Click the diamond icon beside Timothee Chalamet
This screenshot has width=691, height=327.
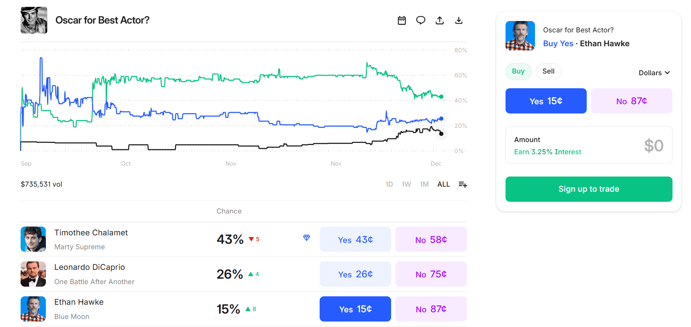(x=307, y=238)
